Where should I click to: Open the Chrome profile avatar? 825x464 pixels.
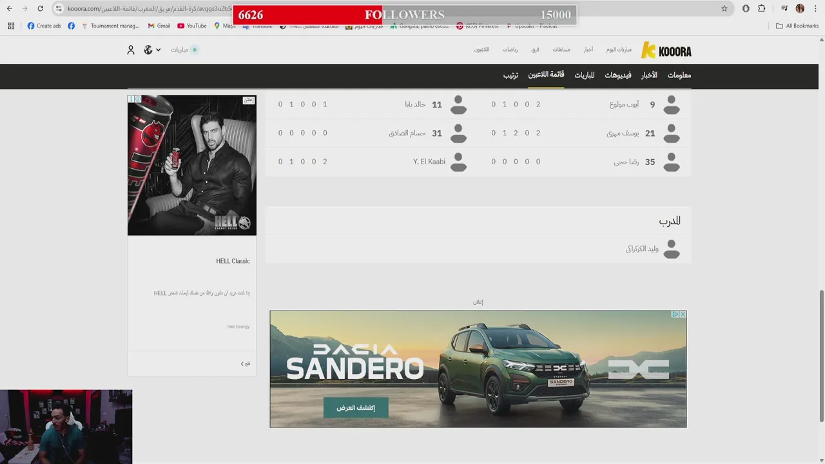[x=800, y=8]
